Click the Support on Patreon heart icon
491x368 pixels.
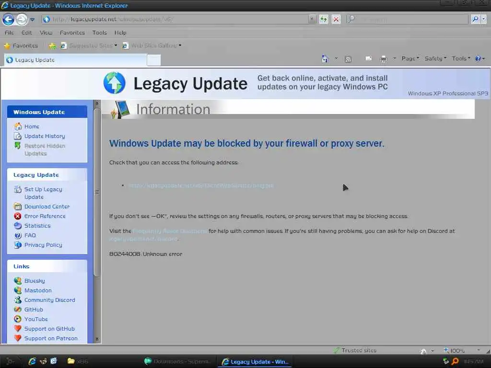coord(18,338)
